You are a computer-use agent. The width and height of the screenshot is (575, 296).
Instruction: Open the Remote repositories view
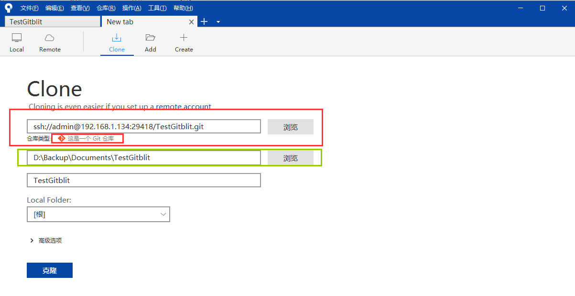[x=50, y=43]
